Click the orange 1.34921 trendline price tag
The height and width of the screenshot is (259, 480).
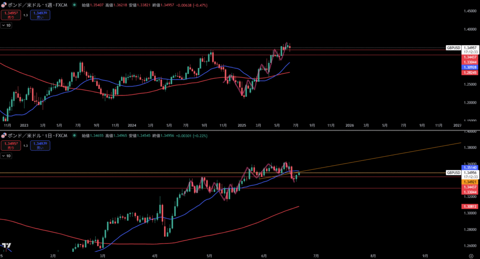[470, 182]
